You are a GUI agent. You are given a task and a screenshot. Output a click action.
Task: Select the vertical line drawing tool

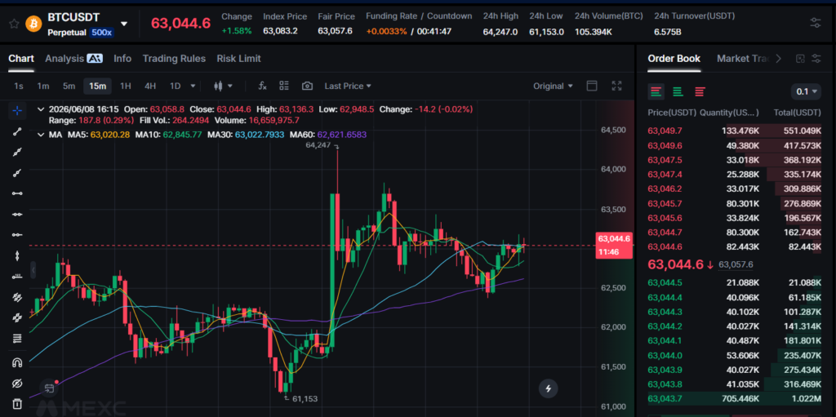point(17,255)
